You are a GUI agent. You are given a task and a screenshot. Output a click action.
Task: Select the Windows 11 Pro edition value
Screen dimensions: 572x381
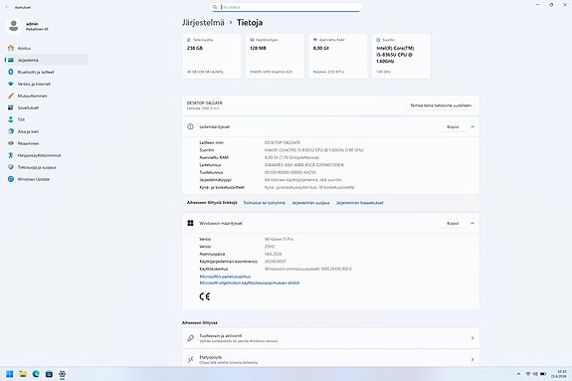(280, 239)
